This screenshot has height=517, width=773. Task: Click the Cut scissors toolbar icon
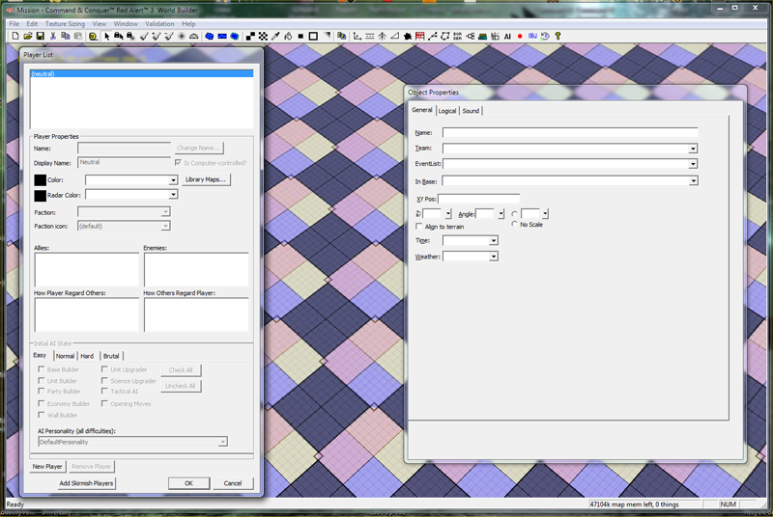pos(53,36)
